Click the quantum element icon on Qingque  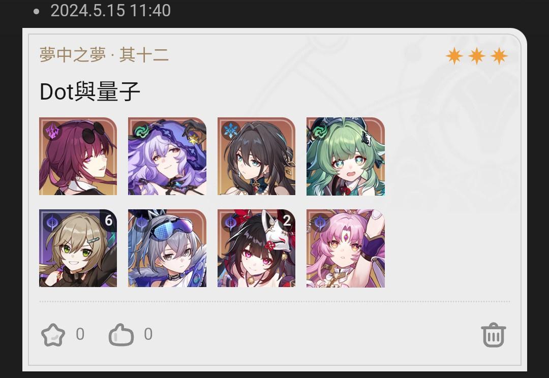[x=52, y=223]
